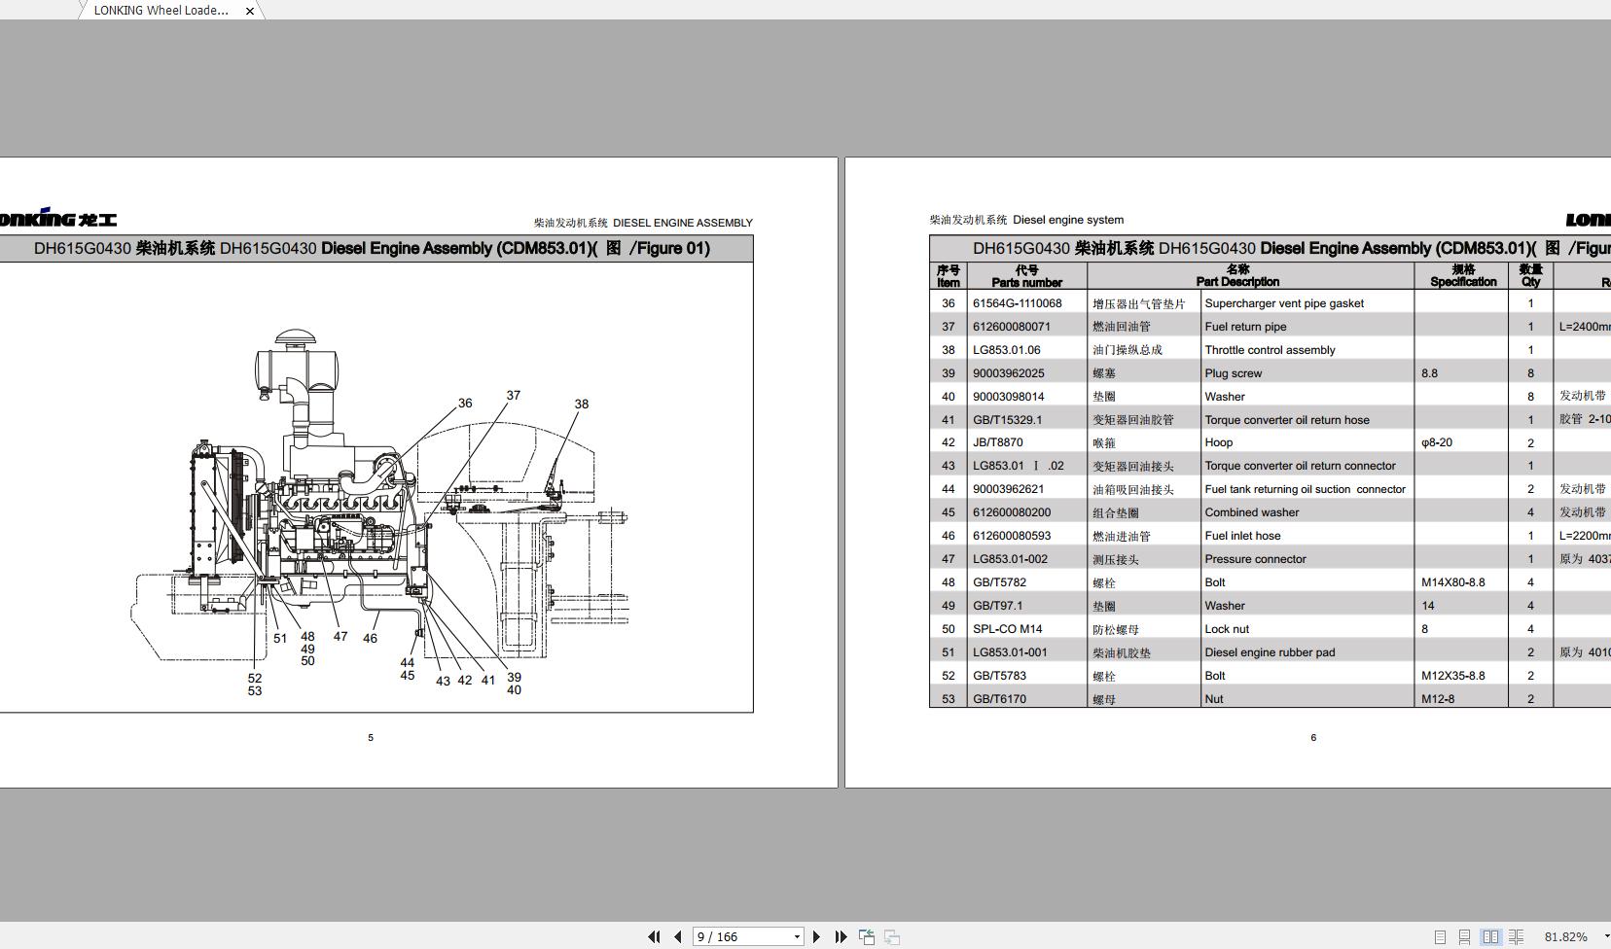Viewport: 1611px width, 949px height.
Task: Return to the previous view
Action: tap(866, 935)
